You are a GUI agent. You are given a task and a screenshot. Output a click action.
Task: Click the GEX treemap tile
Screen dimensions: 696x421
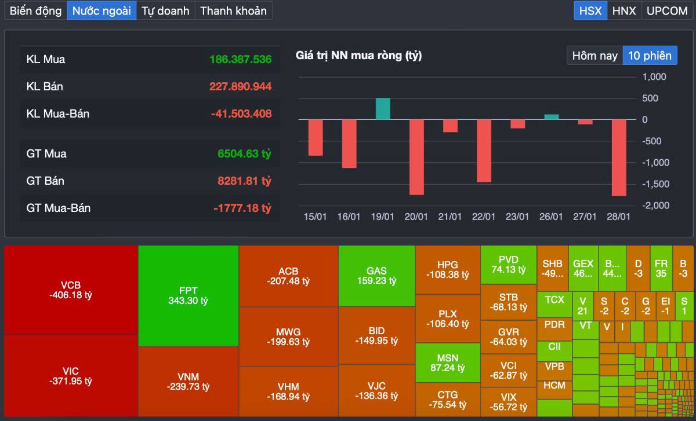coord(583,268)
